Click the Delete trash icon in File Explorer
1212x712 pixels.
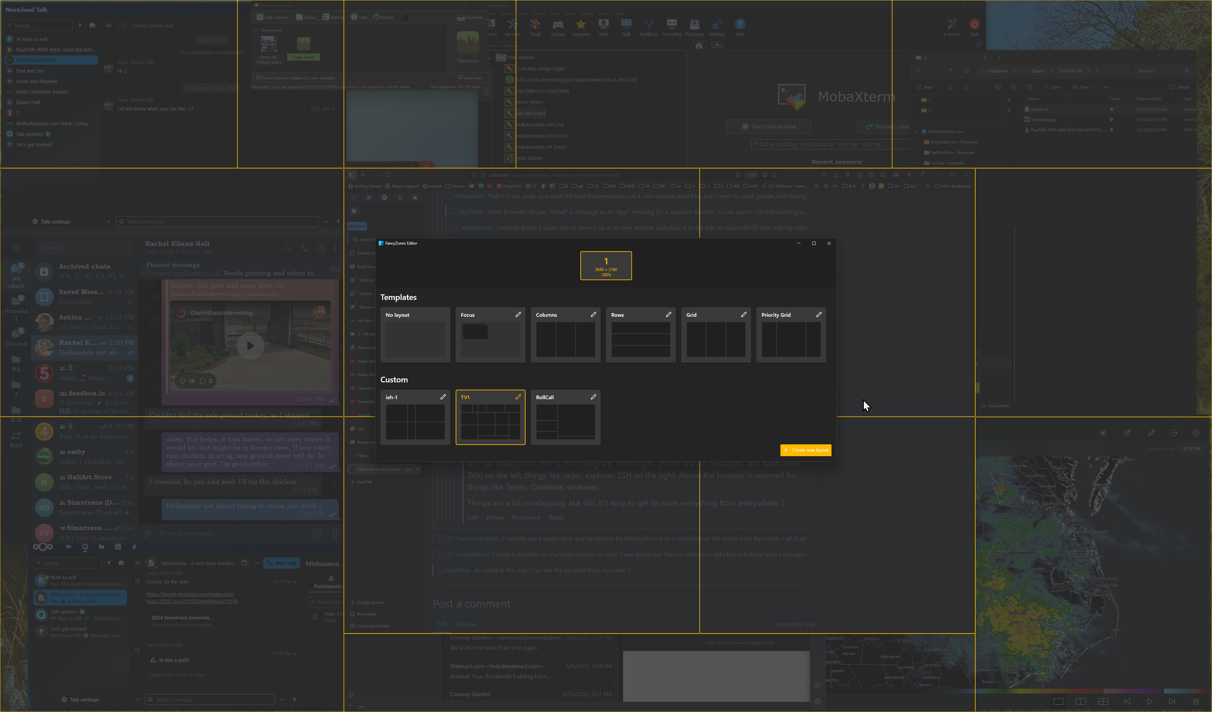(1029, 87)
